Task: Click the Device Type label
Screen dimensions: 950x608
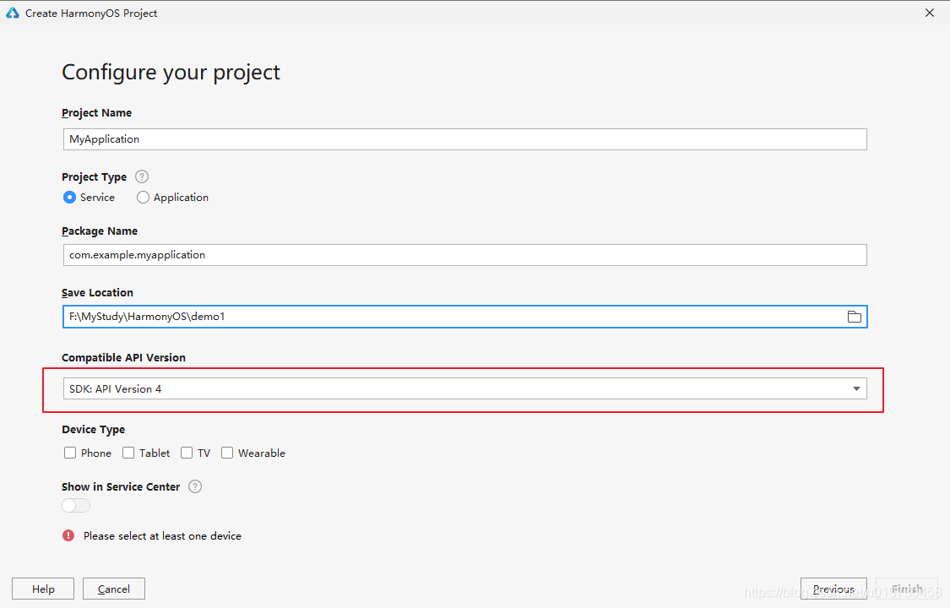Action: [x=93, y=429]
